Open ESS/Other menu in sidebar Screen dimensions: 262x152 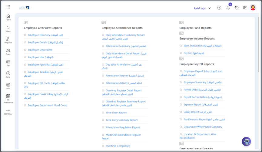8,112
